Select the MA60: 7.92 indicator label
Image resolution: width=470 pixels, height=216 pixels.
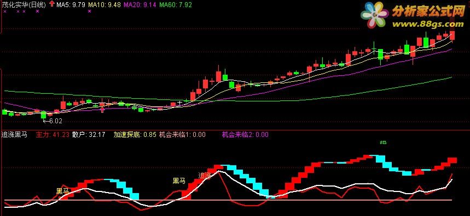click(x=175, y=4)
